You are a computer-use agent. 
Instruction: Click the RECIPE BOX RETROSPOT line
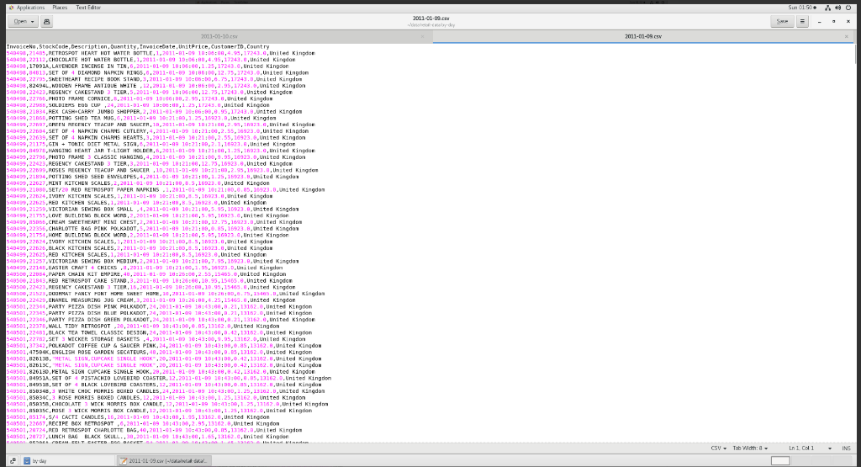tap(143, 423)
